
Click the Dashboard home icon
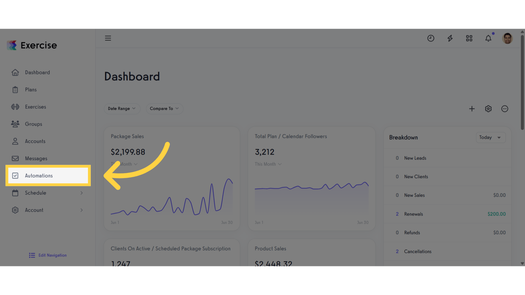click(15, 73)
